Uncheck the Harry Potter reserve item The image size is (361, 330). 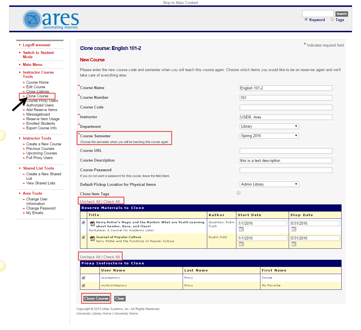[83, 222]
